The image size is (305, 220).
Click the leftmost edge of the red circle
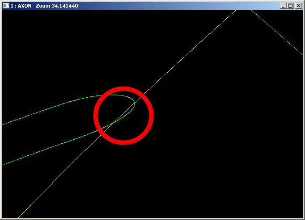click(x=95, y=116)
